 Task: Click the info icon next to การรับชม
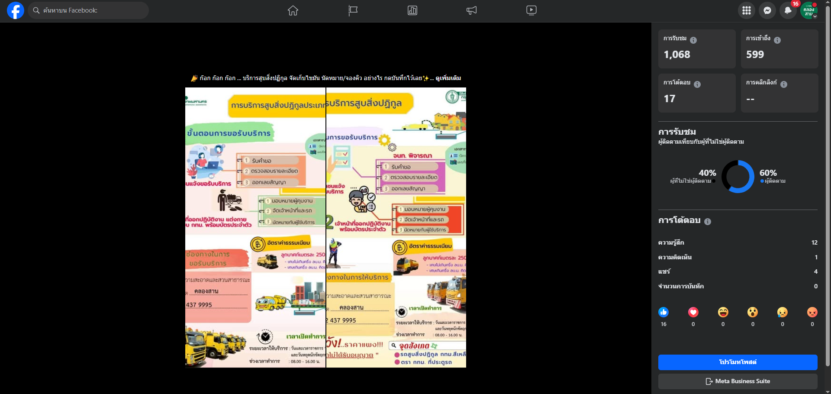[x=693, y=40]
